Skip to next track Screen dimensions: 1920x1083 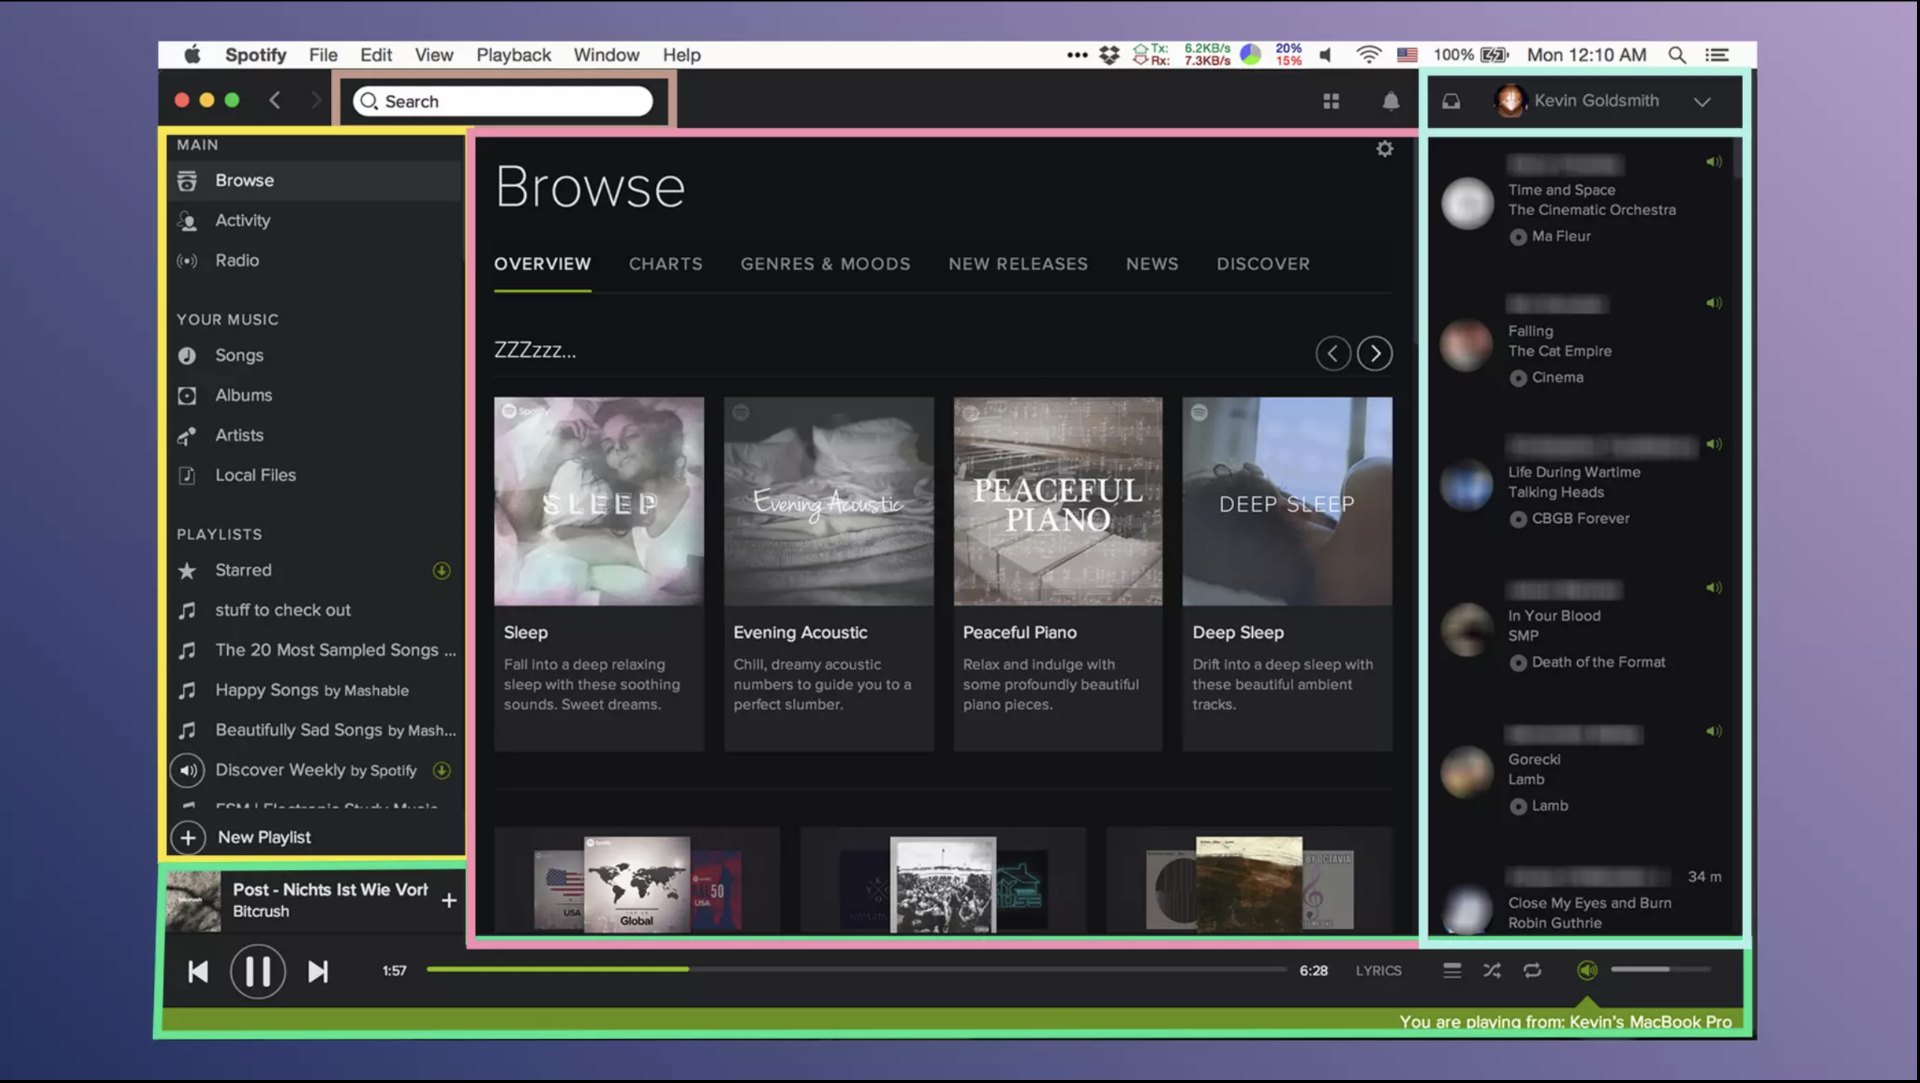tap(318, 972)
